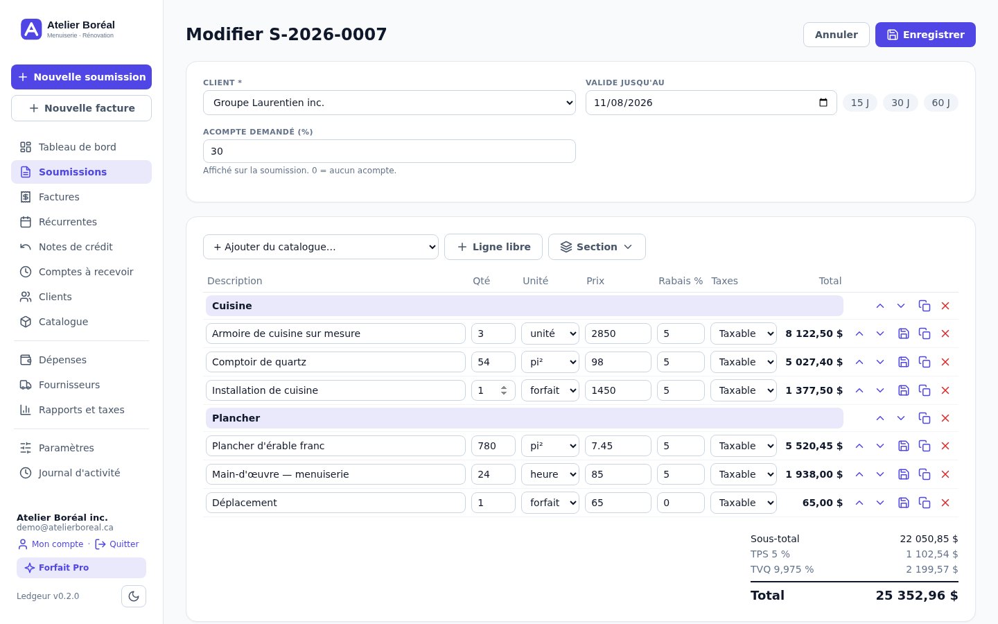
Task: Open the Factures page
Action: [x=82, y=197]
